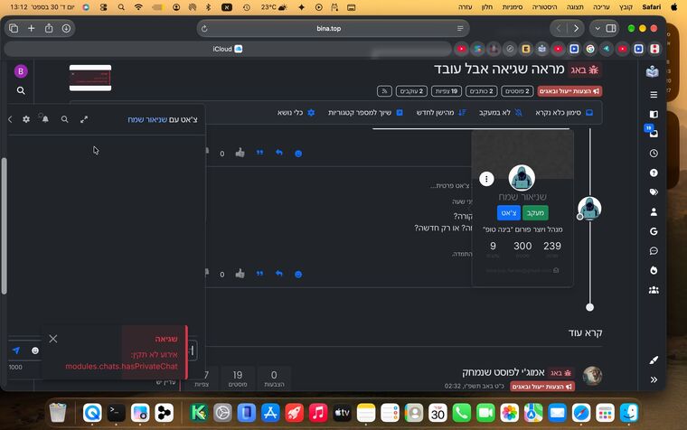The image size is (687, 430).
Task: Click the user card profile avatar
Action: [522, 177]
